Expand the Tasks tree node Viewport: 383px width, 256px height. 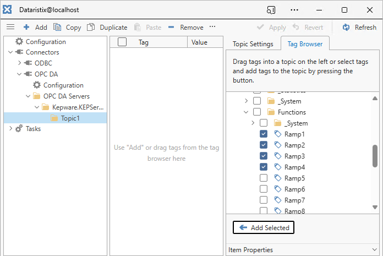[10, 129]
